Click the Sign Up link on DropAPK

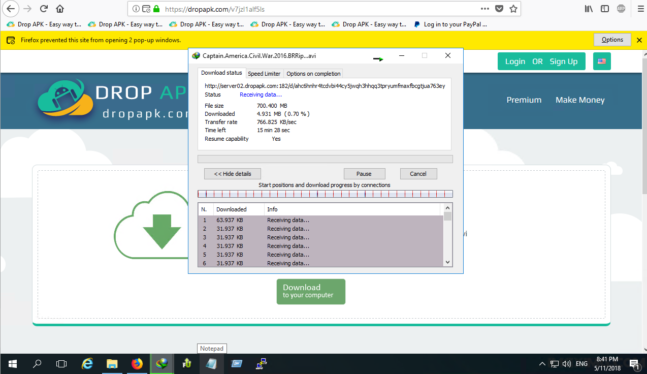tap(564, 61)
